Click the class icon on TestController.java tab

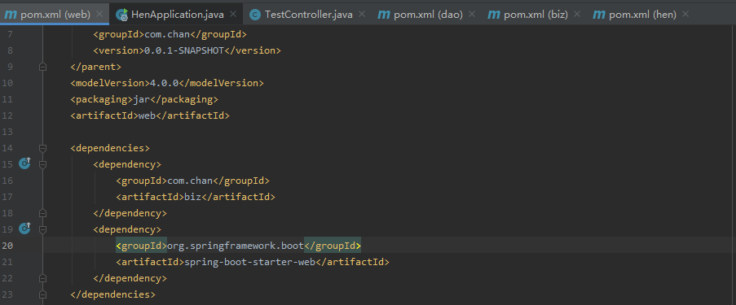255,15
